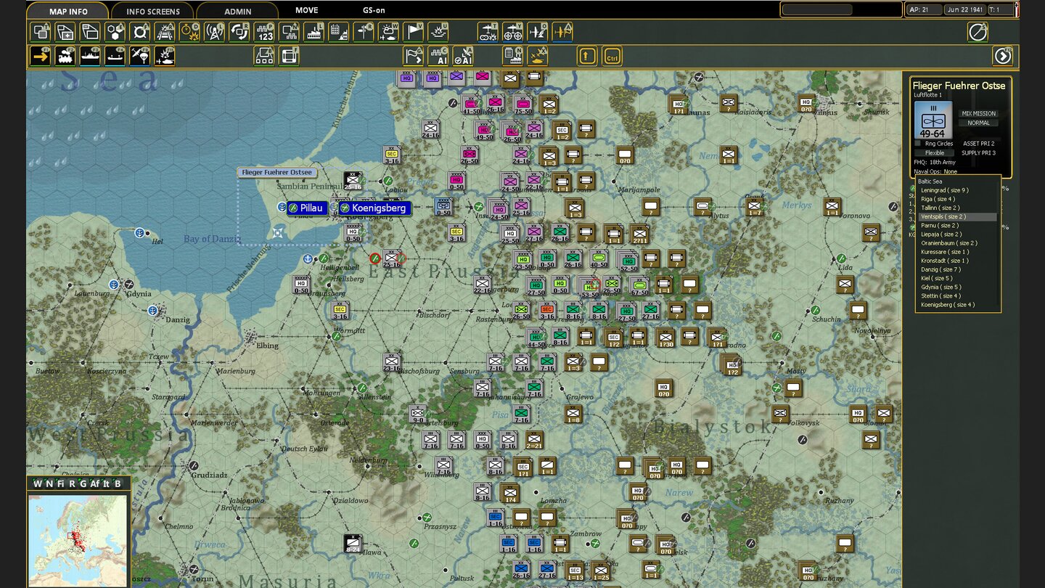Toggle the rail damage info icon
This screenshot has height=588, width=1045.
(165, 32)
